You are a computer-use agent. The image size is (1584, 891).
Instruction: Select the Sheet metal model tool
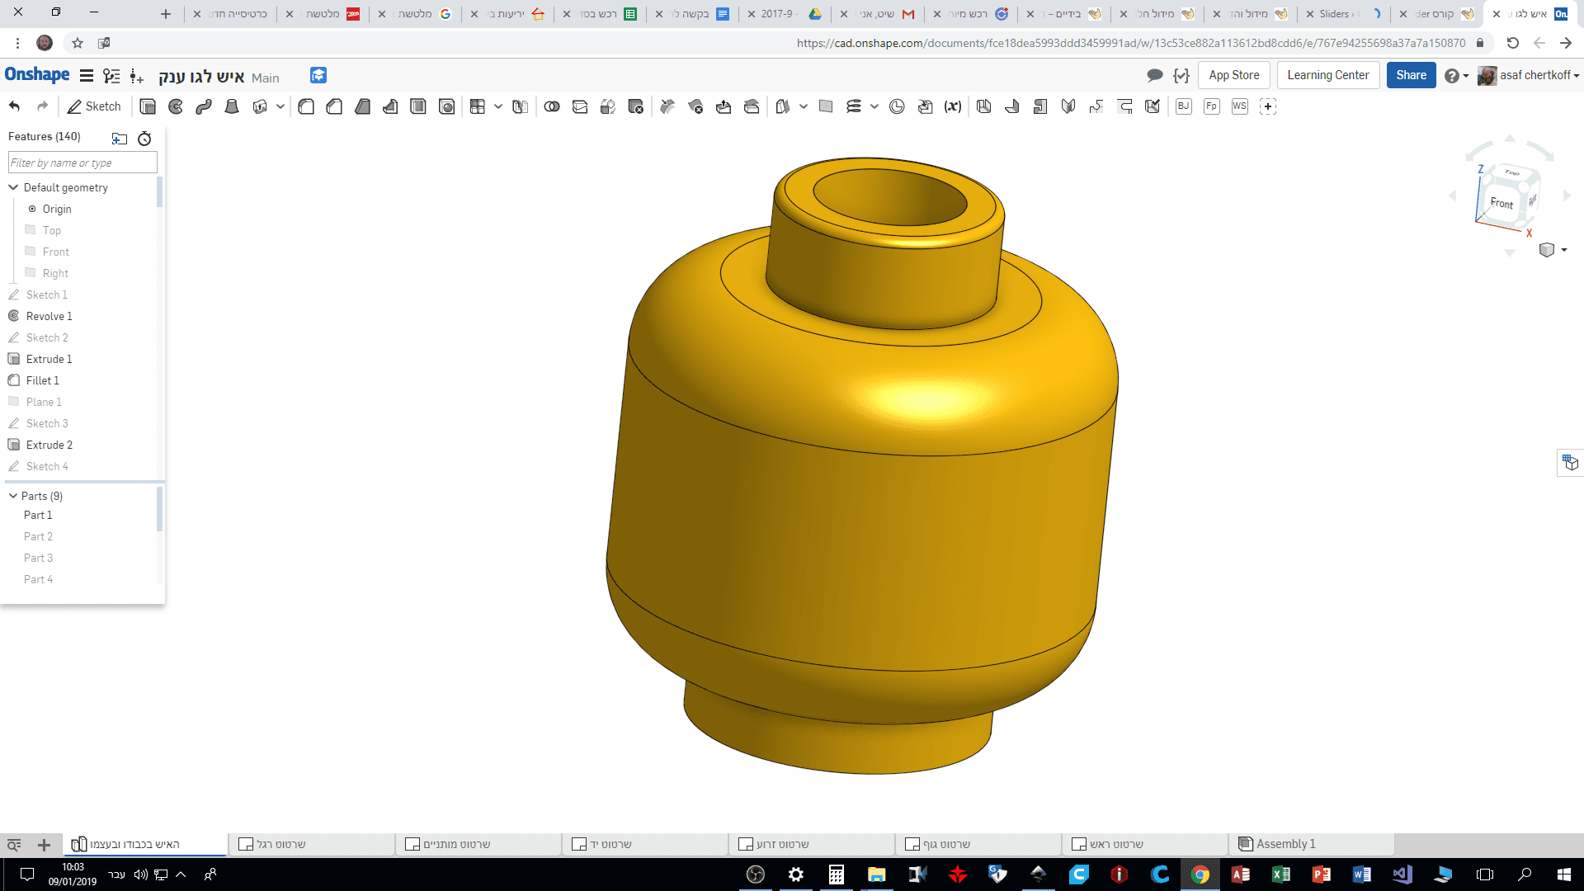coord(984,106)
